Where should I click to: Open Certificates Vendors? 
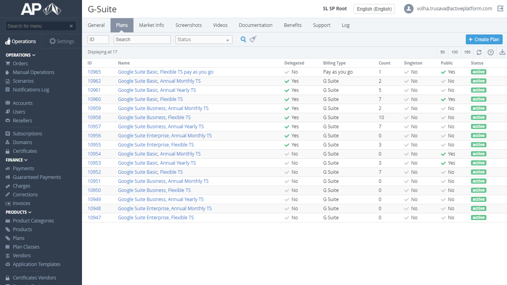34,277
